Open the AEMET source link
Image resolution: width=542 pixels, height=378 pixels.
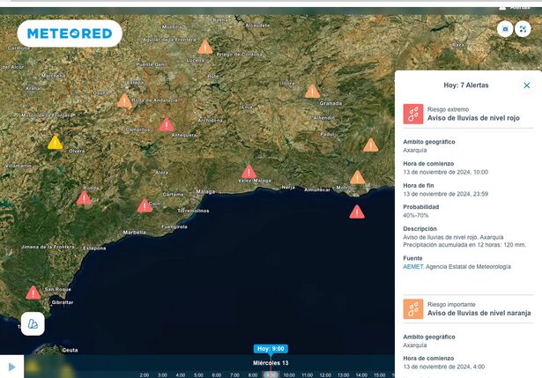tap(412, 266)
